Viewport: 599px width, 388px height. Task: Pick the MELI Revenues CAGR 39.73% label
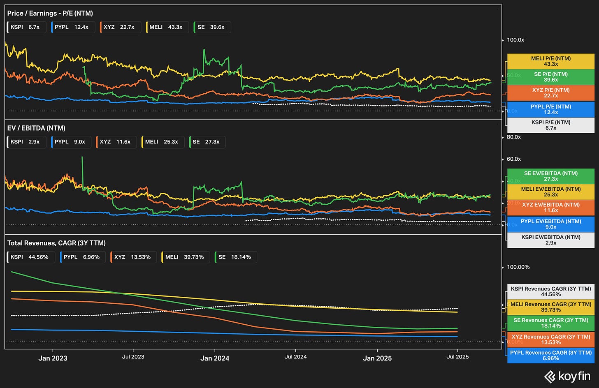pos(551,307)
